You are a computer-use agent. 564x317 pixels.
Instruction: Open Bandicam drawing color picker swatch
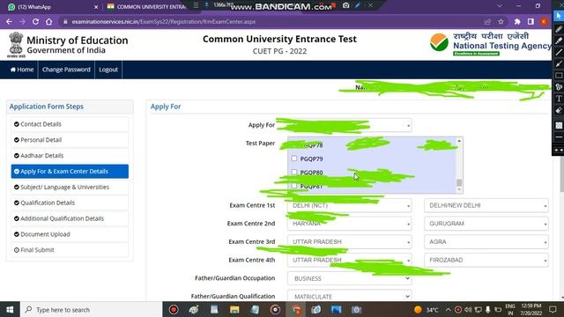(x=559, y=125)
